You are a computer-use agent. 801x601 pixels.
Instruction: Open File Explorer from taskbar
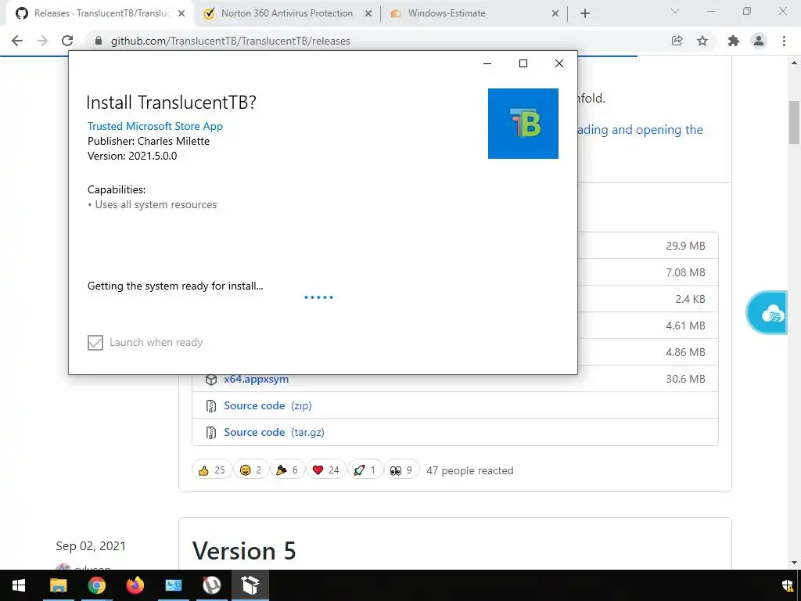click(58, 585)
